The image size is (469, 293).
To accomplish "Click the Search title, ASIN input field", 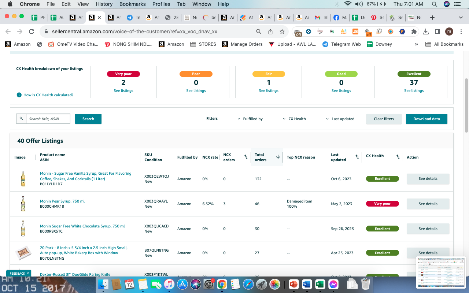I will pos(48,119).
